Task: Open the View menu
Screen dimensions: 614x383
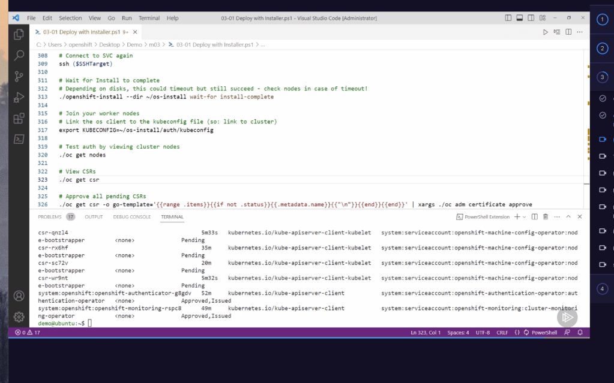Action: [x=94, y=18]
